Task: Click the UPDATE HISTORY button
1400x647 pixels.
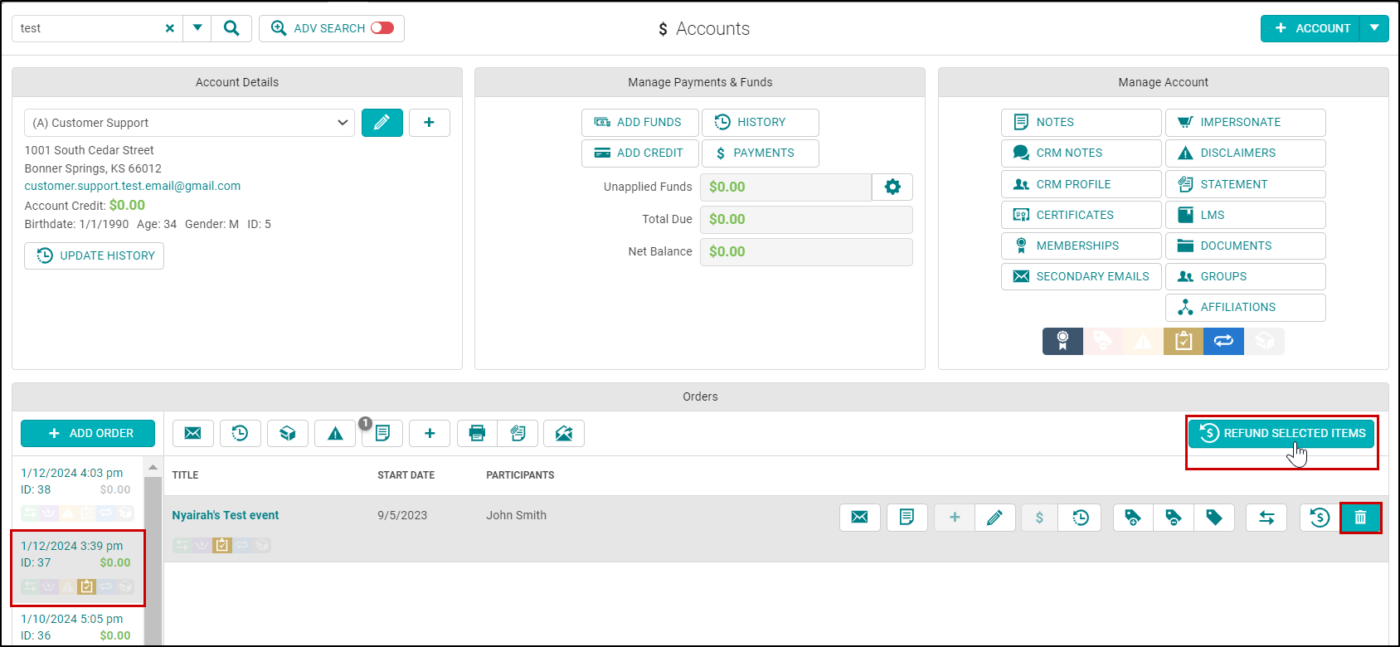Action: click(x=94, y=255)
